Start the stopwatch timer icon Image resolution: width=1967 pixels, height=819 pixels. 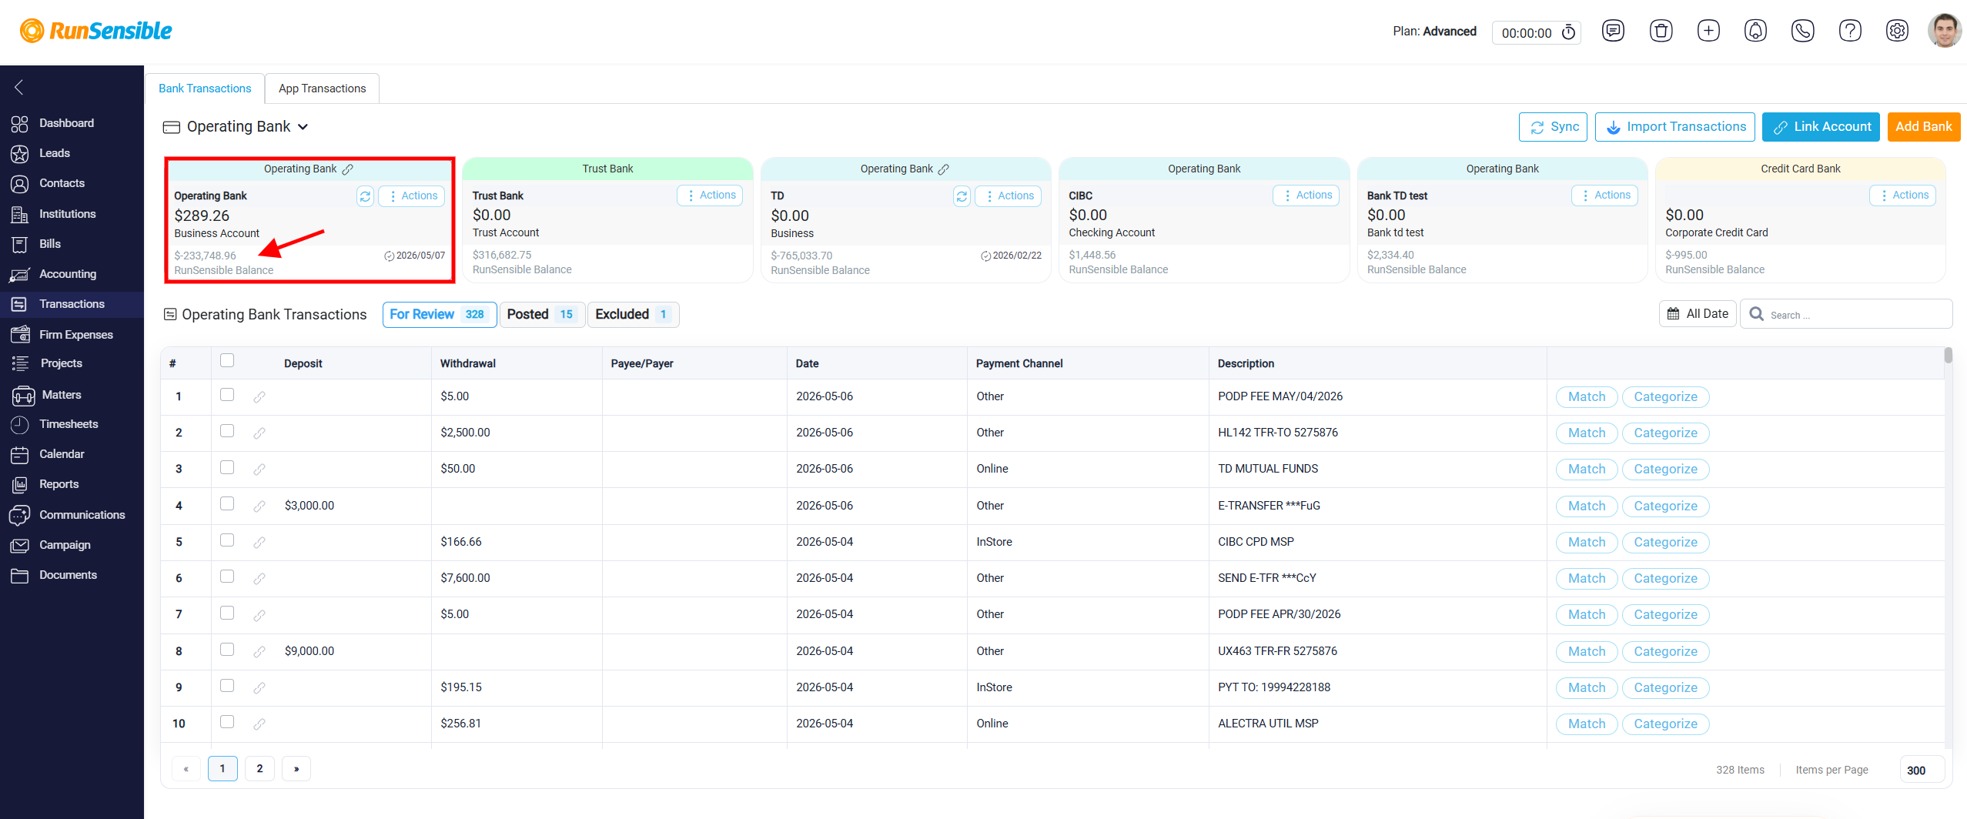(x=1568, y=32)
